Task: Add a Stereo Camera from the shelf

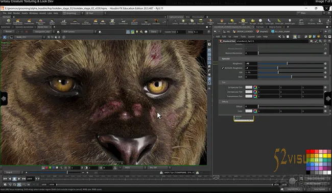Action: click(x=301, y=21)
